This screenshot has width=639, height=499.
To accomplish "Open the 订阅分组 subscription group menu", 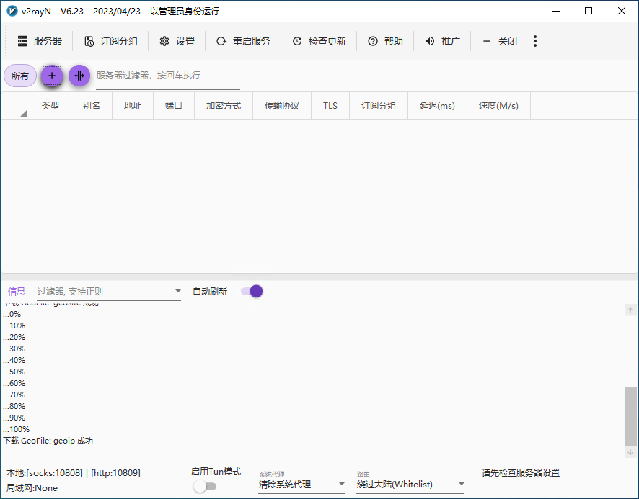I will pos(111,41).
